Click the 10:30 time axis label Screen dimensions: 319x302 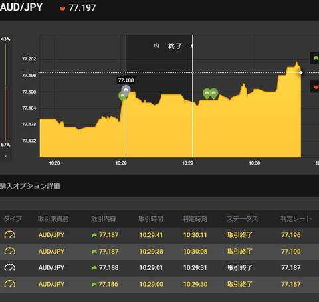coord(255,163)
